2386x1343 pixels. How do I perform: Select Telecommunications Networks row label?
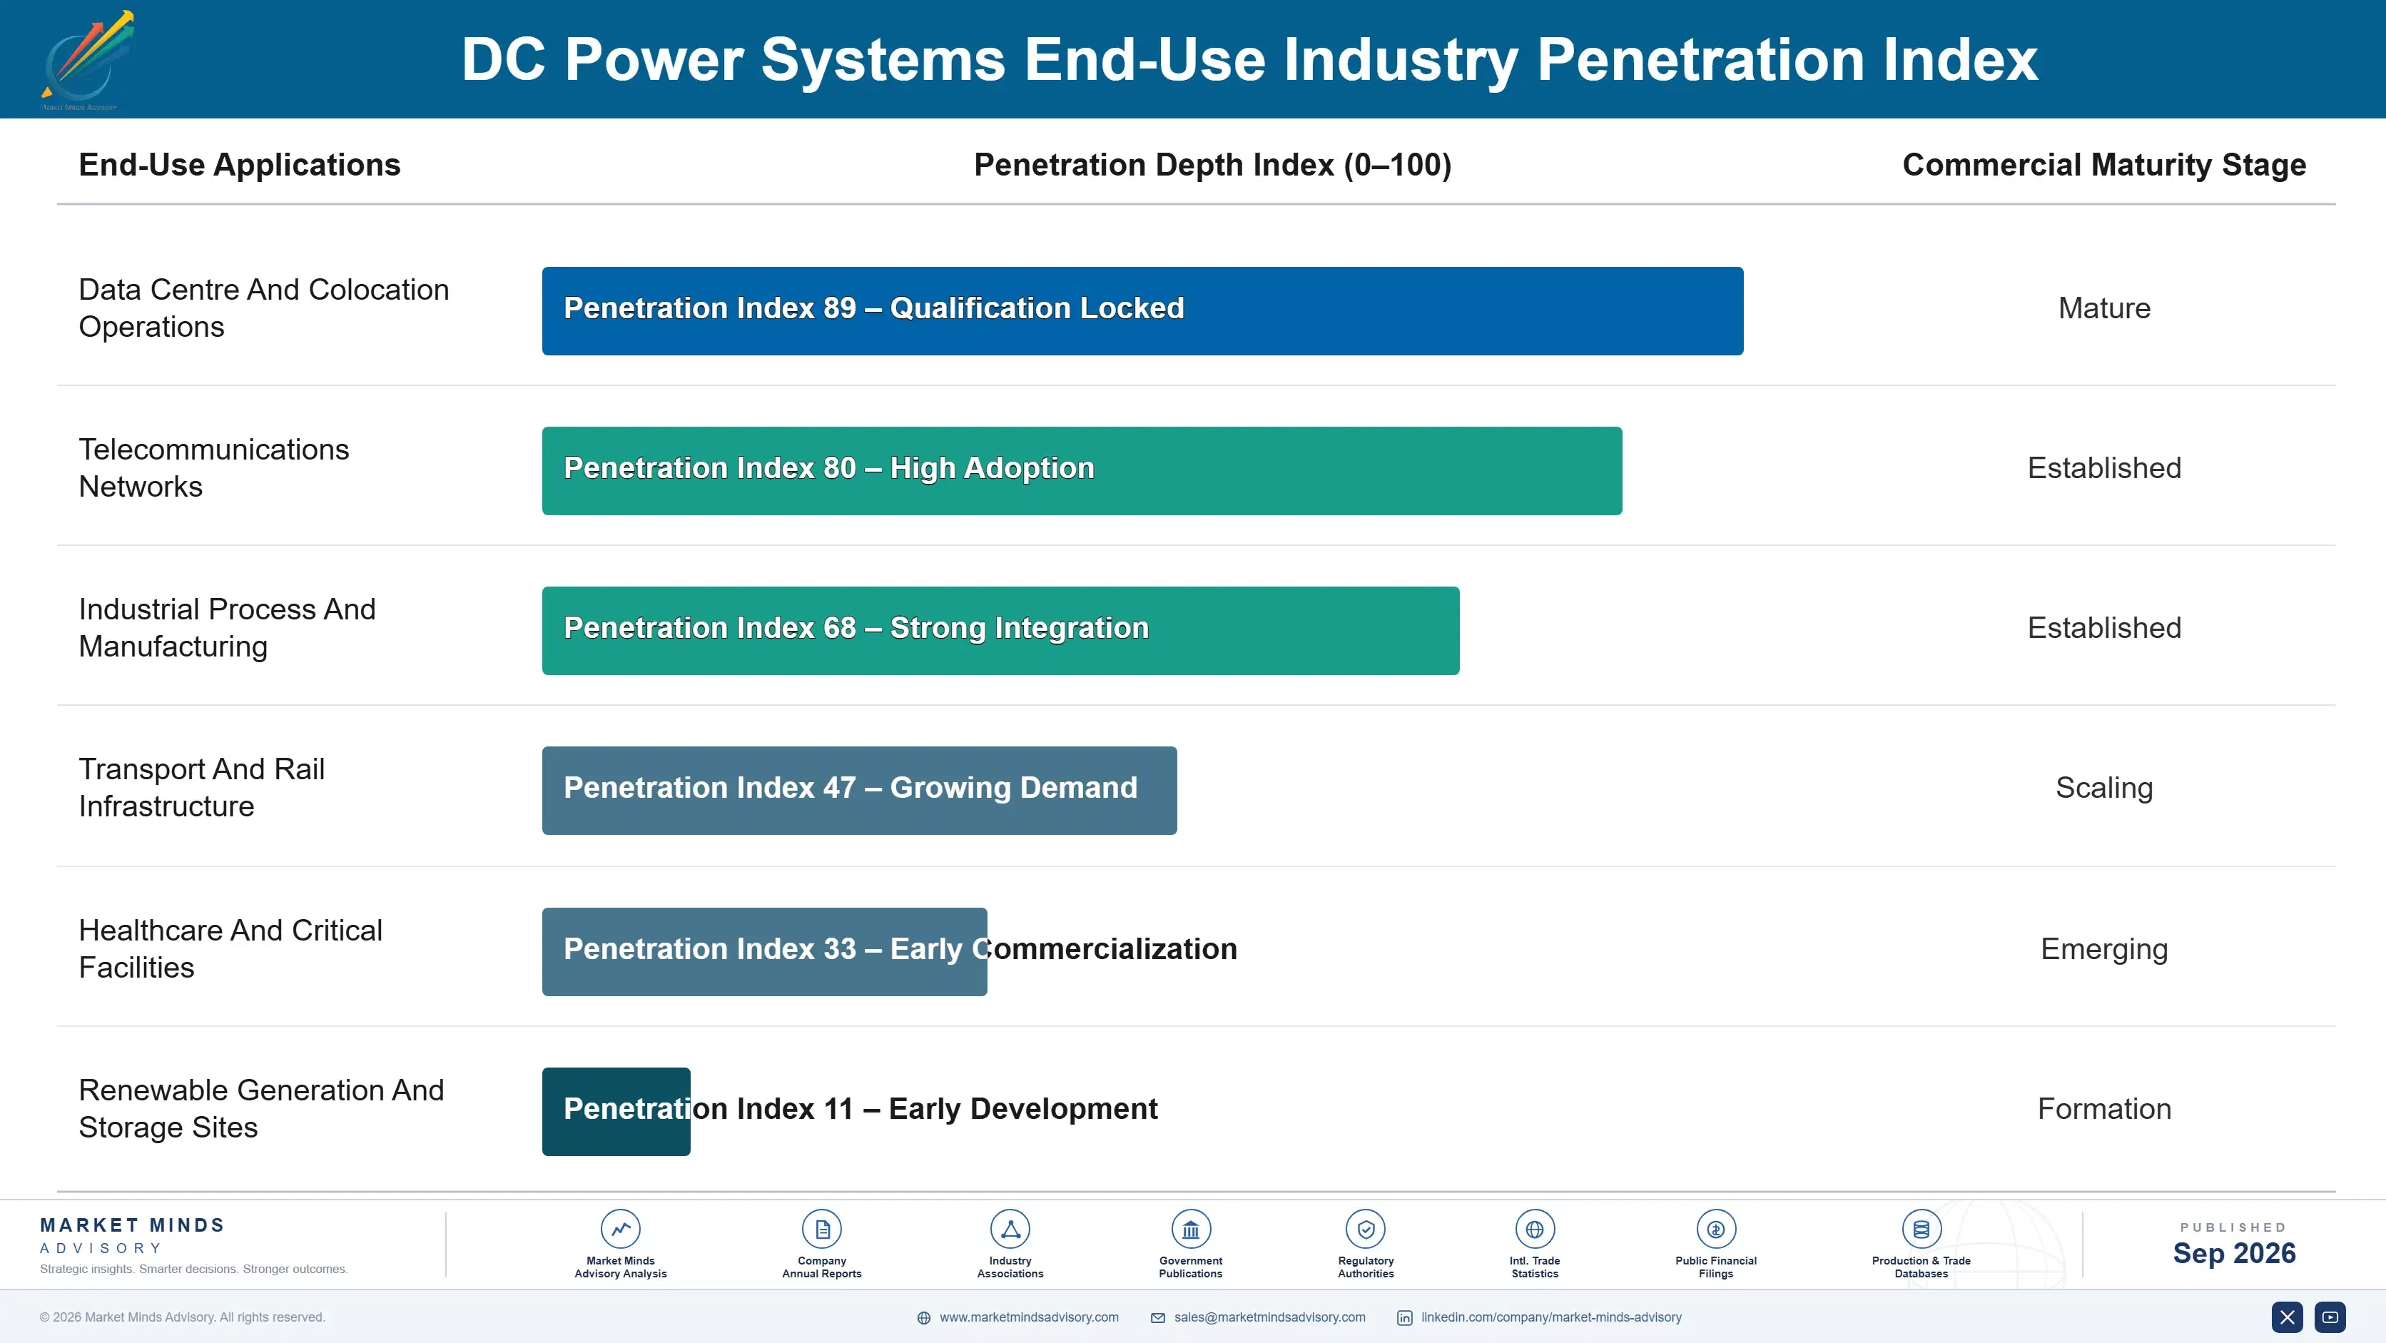point(214,467)
